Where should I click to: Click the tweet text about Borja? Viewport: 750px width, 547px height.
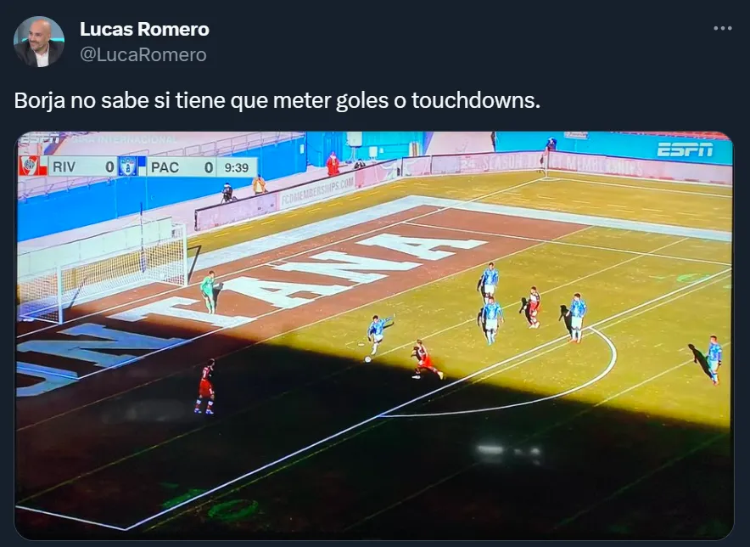pyautogui.click(x=277, y=100)
